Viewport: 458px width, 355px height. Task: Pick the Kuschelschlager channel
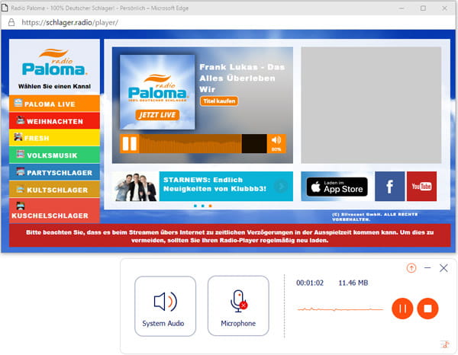tap(54, 211)
